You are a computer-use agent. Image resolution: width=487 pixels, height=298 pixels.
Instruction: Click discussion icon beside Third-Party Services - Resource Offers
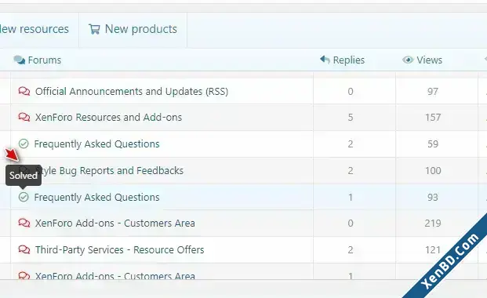(x=24, y=249)
